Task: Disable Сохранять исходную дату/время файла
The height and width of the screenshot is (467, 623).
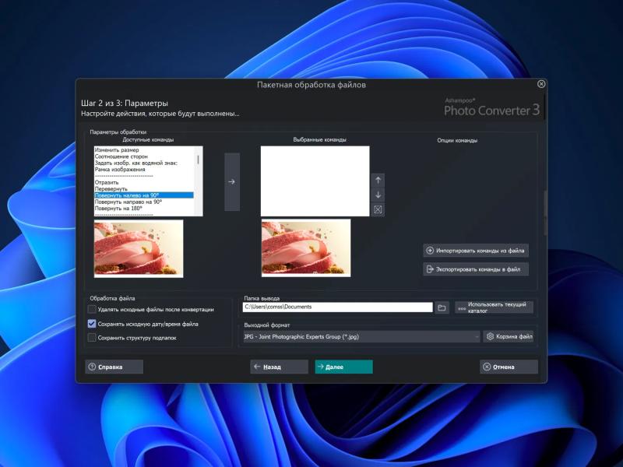Action: [x=93, y=323]
